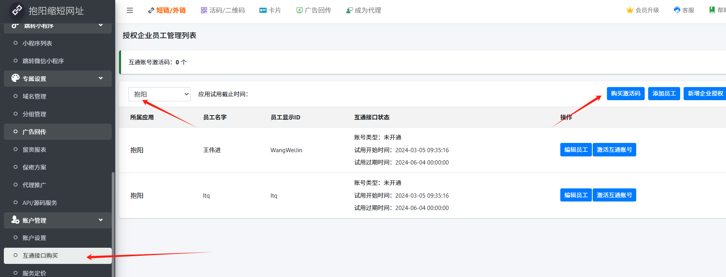726x277 pixels.
Task: Click the headset icon for 客服
Action: coord(677,10)
